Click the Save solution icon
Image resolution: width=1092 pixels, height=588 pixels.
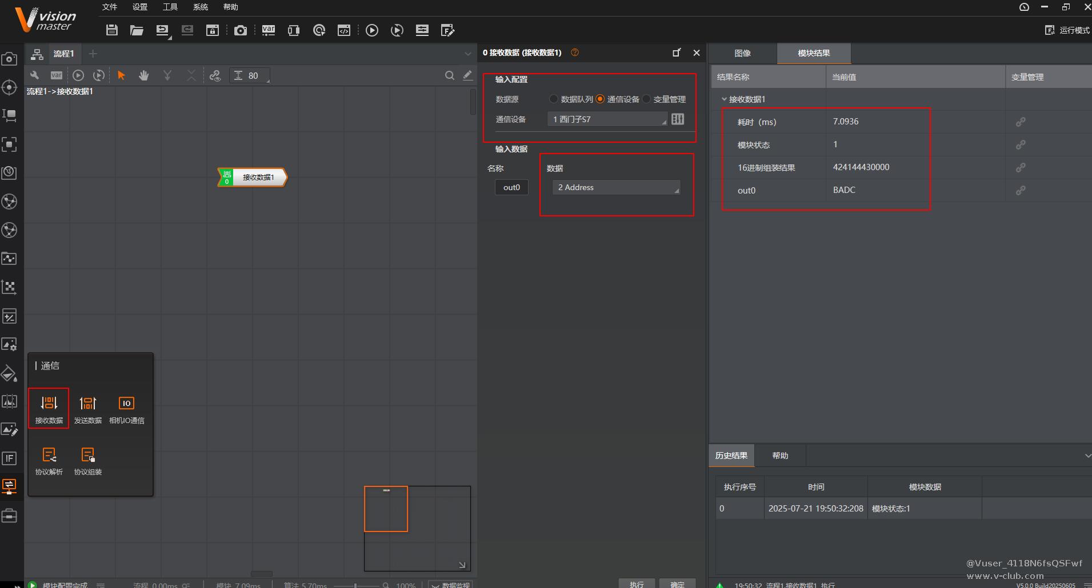point(112,30)
